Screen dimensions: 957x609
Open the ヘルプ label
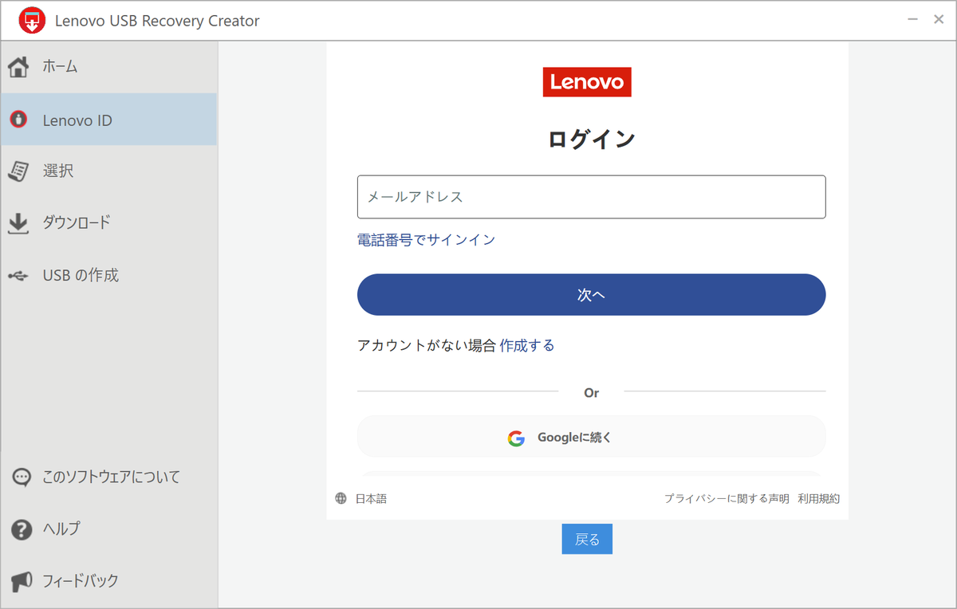(x=61, y=528)
